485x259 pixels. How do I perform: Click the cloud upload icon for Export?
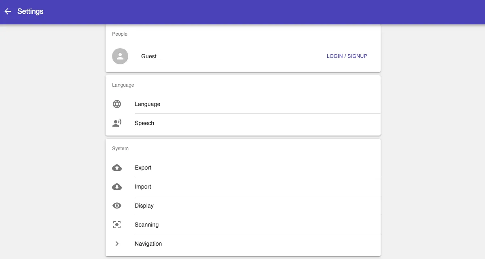(117, 168)
